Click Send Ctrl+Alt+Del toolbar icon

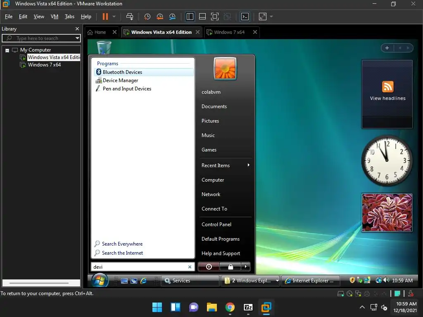pyautogui.click(x=130, y=17)
